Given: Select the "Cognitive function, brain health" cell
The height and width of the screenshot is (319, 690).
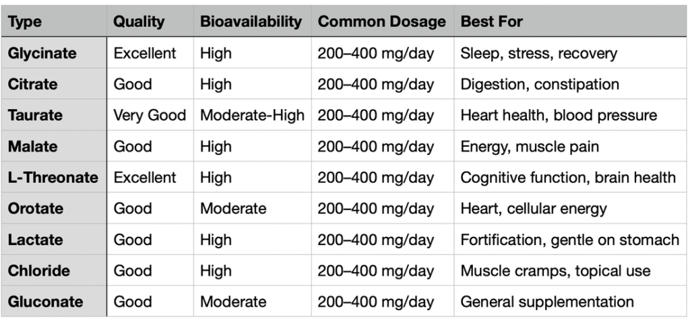Looking at the screenshot, I should (568, 178).
